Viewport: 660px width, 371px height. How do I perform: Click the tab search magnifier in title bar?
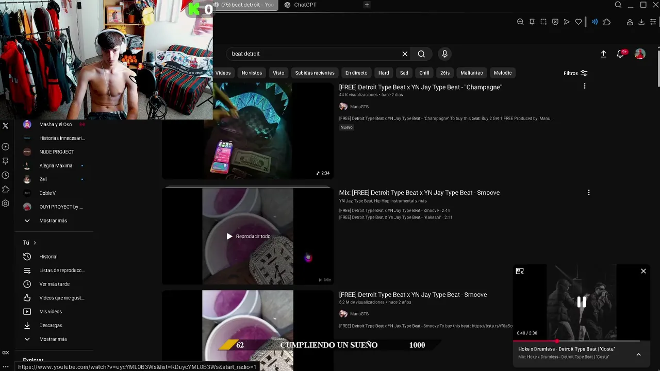tap(618, 5)
